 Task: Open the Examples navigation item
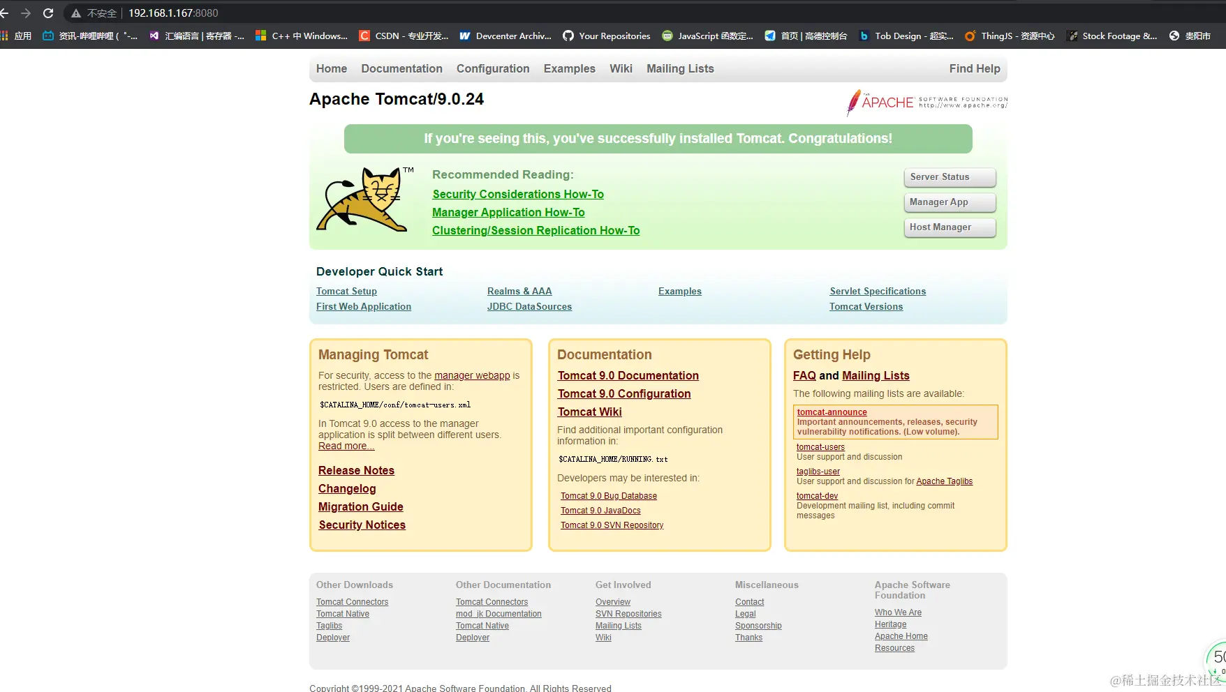pos(570,68)
